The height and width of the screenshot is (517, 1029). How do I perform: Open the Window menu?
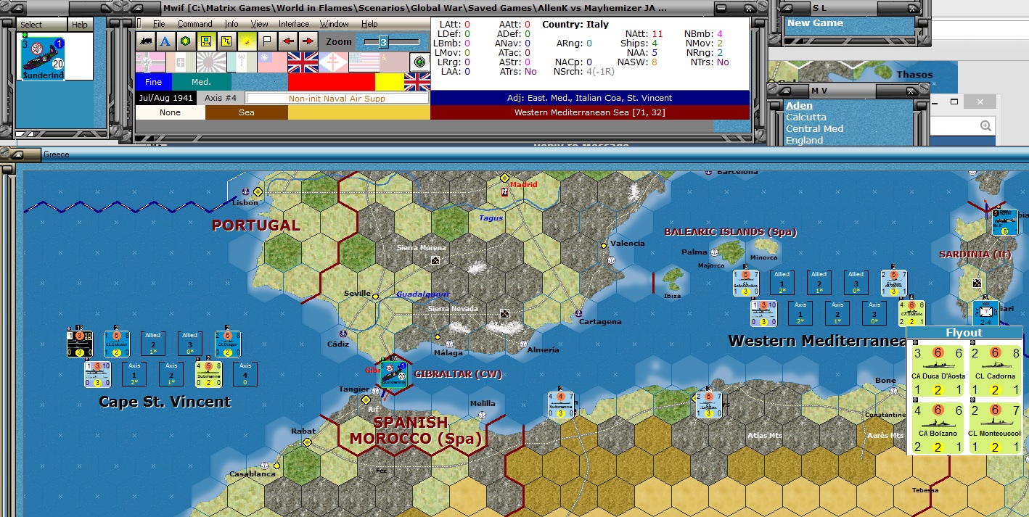pyautogui.click(x=334, y=24)
